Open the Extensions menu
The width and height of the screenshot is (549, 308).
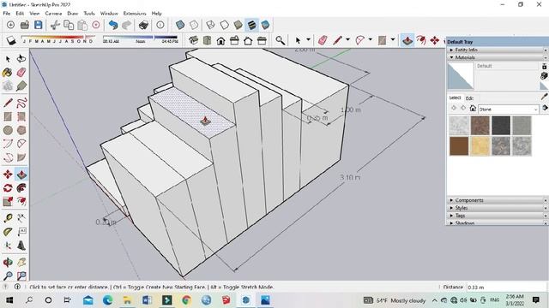[135, 14]
